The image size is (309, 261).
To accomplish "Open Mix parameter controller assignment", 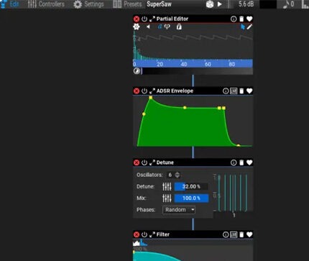I will 167,198.
